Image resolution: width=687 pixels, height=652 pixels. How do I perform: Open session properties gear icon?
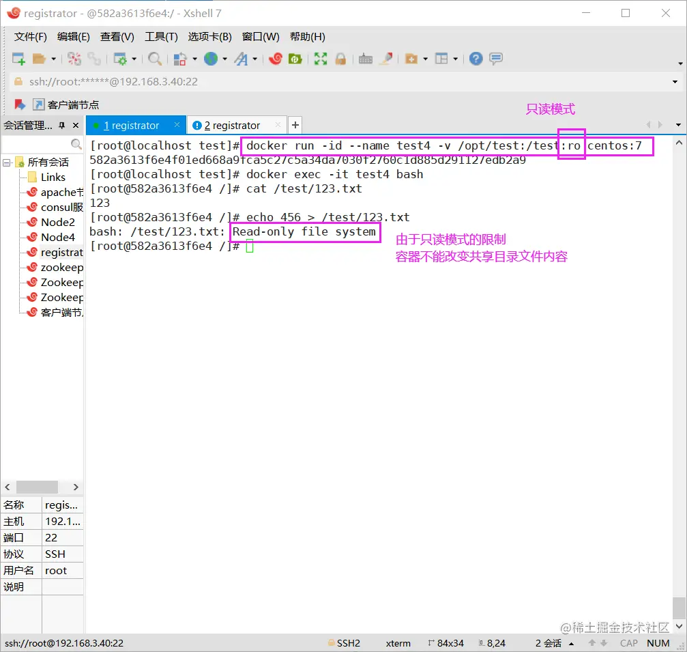coord(120,59)
